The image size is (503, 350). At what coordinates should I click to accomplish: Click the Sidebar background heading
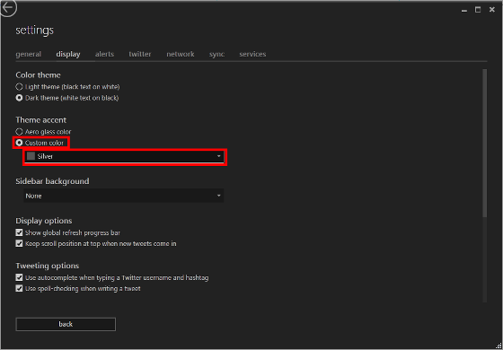[x=53, y=181]
